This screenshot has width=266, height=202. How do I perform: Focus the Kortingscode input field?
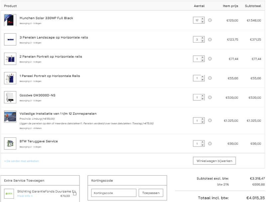click(x=114, y=193)
